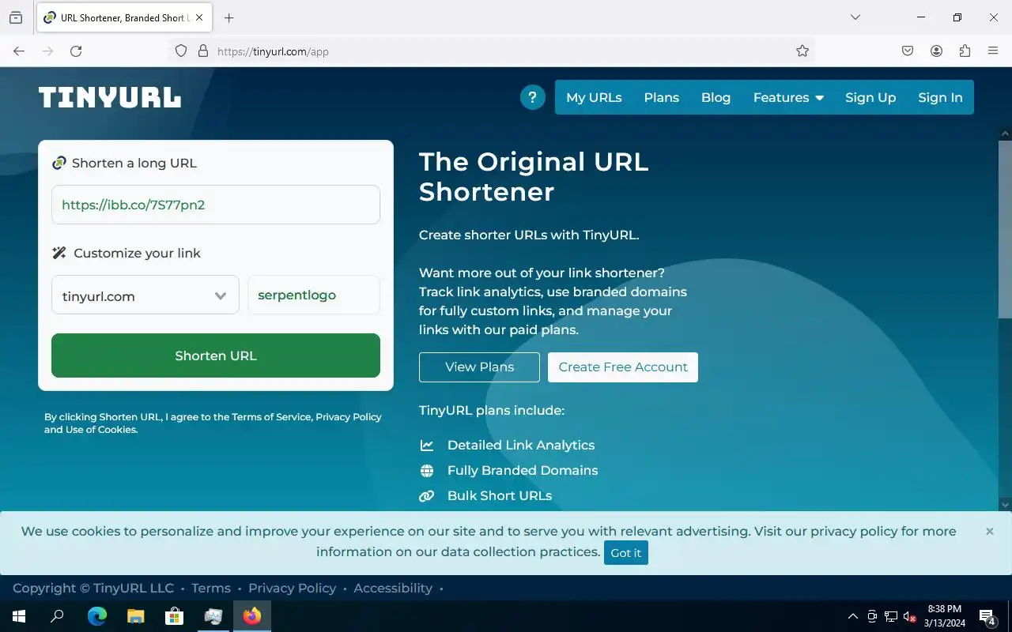Screen dimensions: 1012x632
Task: Reload the page with refresh icon
Action: [x=76, y=51]
